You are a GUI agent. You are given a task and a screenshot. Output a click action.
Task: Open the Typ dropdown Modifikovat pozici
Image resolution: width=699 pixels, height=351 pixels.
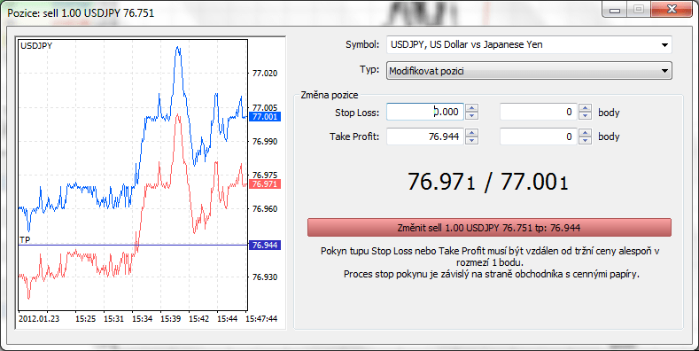pos(529,71)
